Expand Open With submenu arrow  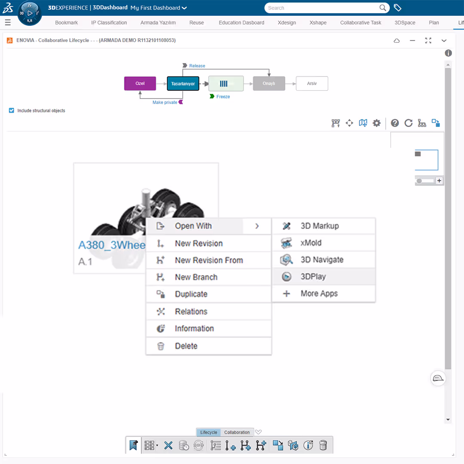click(257, 226)
